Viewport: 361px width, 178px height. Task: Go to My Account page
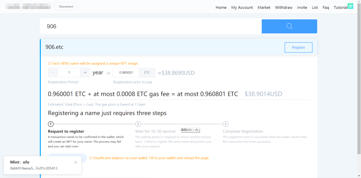point(242,7)
